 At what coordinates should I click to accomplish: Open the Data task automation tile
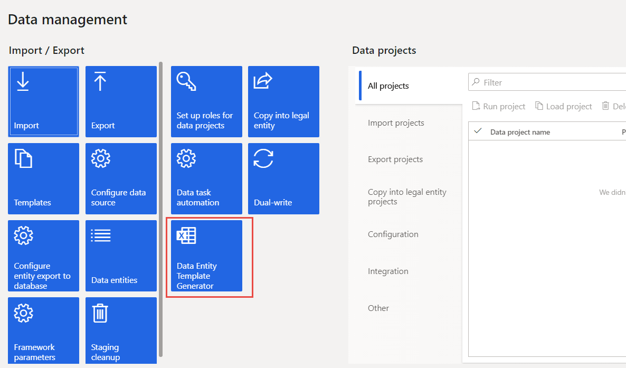[x=206, y=178]
